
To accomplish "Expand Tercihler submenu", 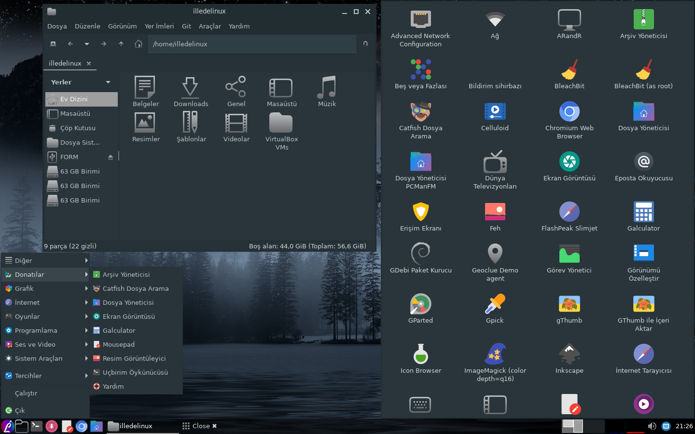I will pos(46,376).
